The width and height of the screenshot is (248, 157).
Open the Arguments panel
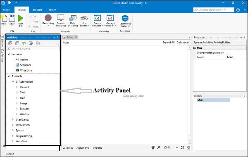(x=83, y=147)
